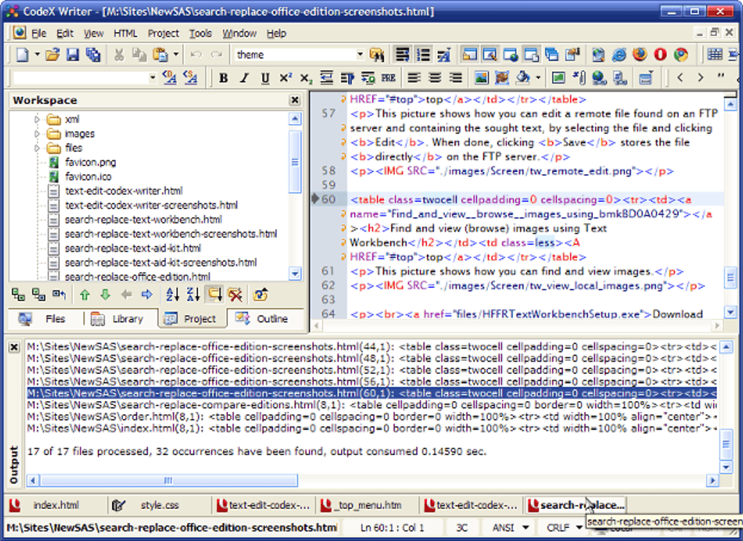Image resolution: width=743 pixels, height=541 pixels.
Task: Toggle align left
Action: pyautogui.click(x=414, y=77)
